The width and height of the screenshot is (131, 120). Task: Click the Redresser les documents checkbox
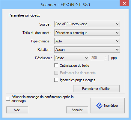pyautogui.click(x=56, y=73)
